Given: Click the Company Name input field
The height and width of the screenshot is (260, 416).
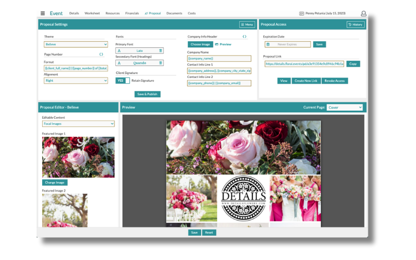Looking at the screenshot, I should click(x=219, y=58).
